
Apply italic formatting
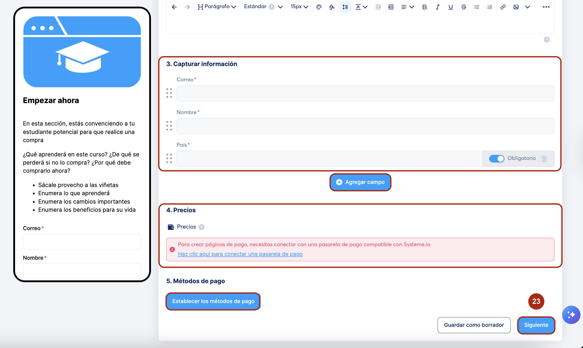pos(437,7)
